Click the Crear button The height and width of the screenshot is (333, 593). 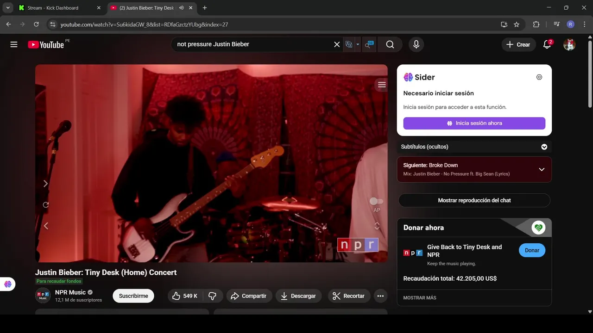[x=518, y=44]
